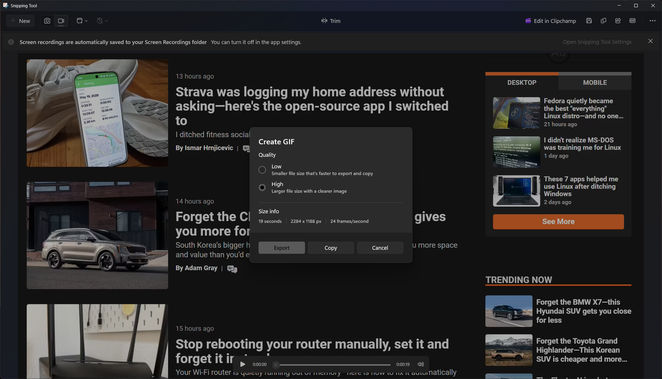Image resolution: width=662 pixels, height=379 pixels.
Task: Maximize the Snipping Tool window
Action: 636,5
